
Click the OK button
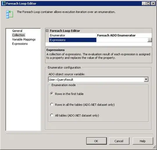tap(97, 141)
